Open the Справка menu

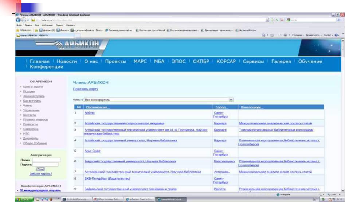click(x=70, y=25)
